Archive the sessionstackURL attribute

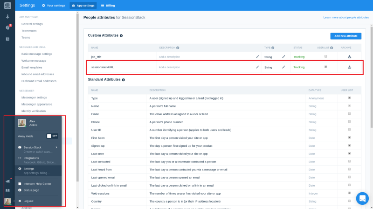(x=349, y=67)
